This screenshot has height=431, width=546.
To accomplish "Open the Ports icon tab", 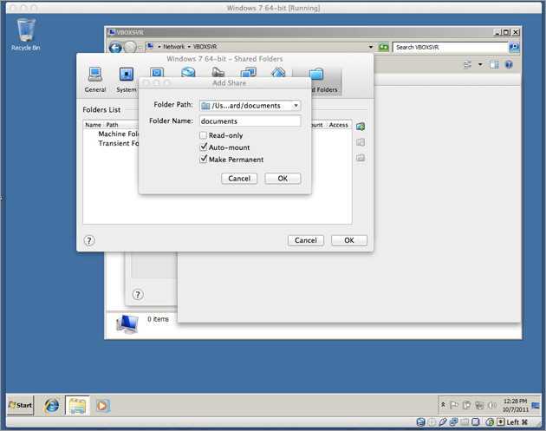I will tap(278, 73).
